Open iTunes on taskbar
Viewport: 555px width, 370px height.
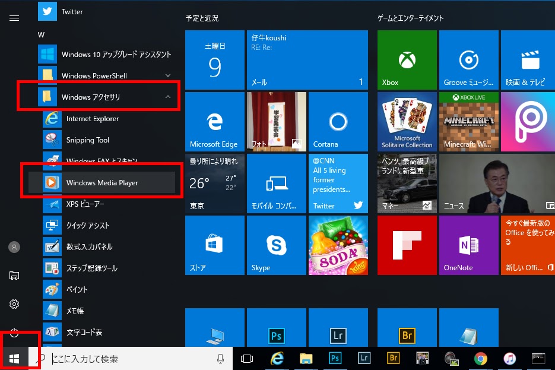tap(510, 359)
